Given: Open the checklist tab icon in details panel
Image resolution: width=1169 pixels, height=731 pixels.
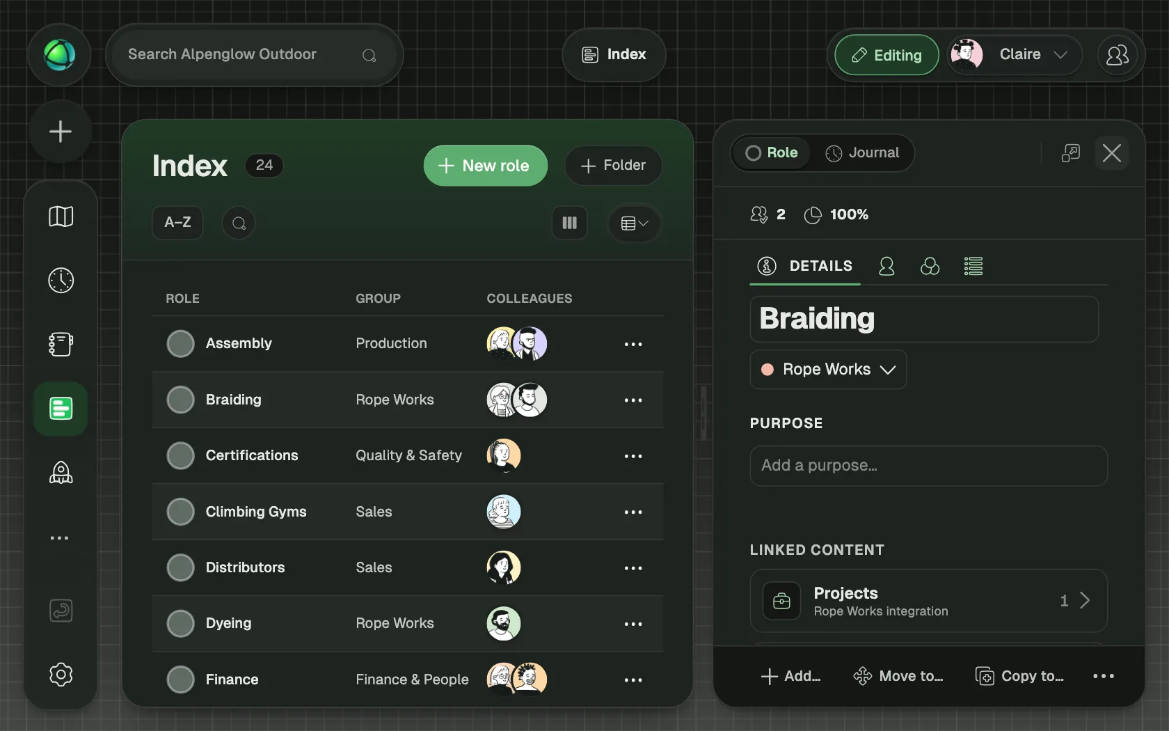Looking at the screenshot, I should [x=973, y=266].
